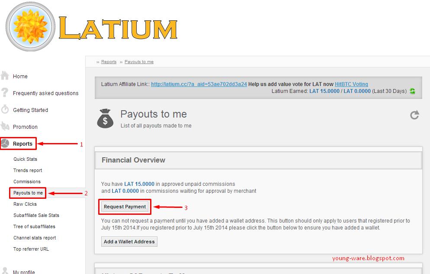Click the Reports pie chart icon
This screenshot has height=274, width=430.
pyautogui.click(x=5, y=143)
